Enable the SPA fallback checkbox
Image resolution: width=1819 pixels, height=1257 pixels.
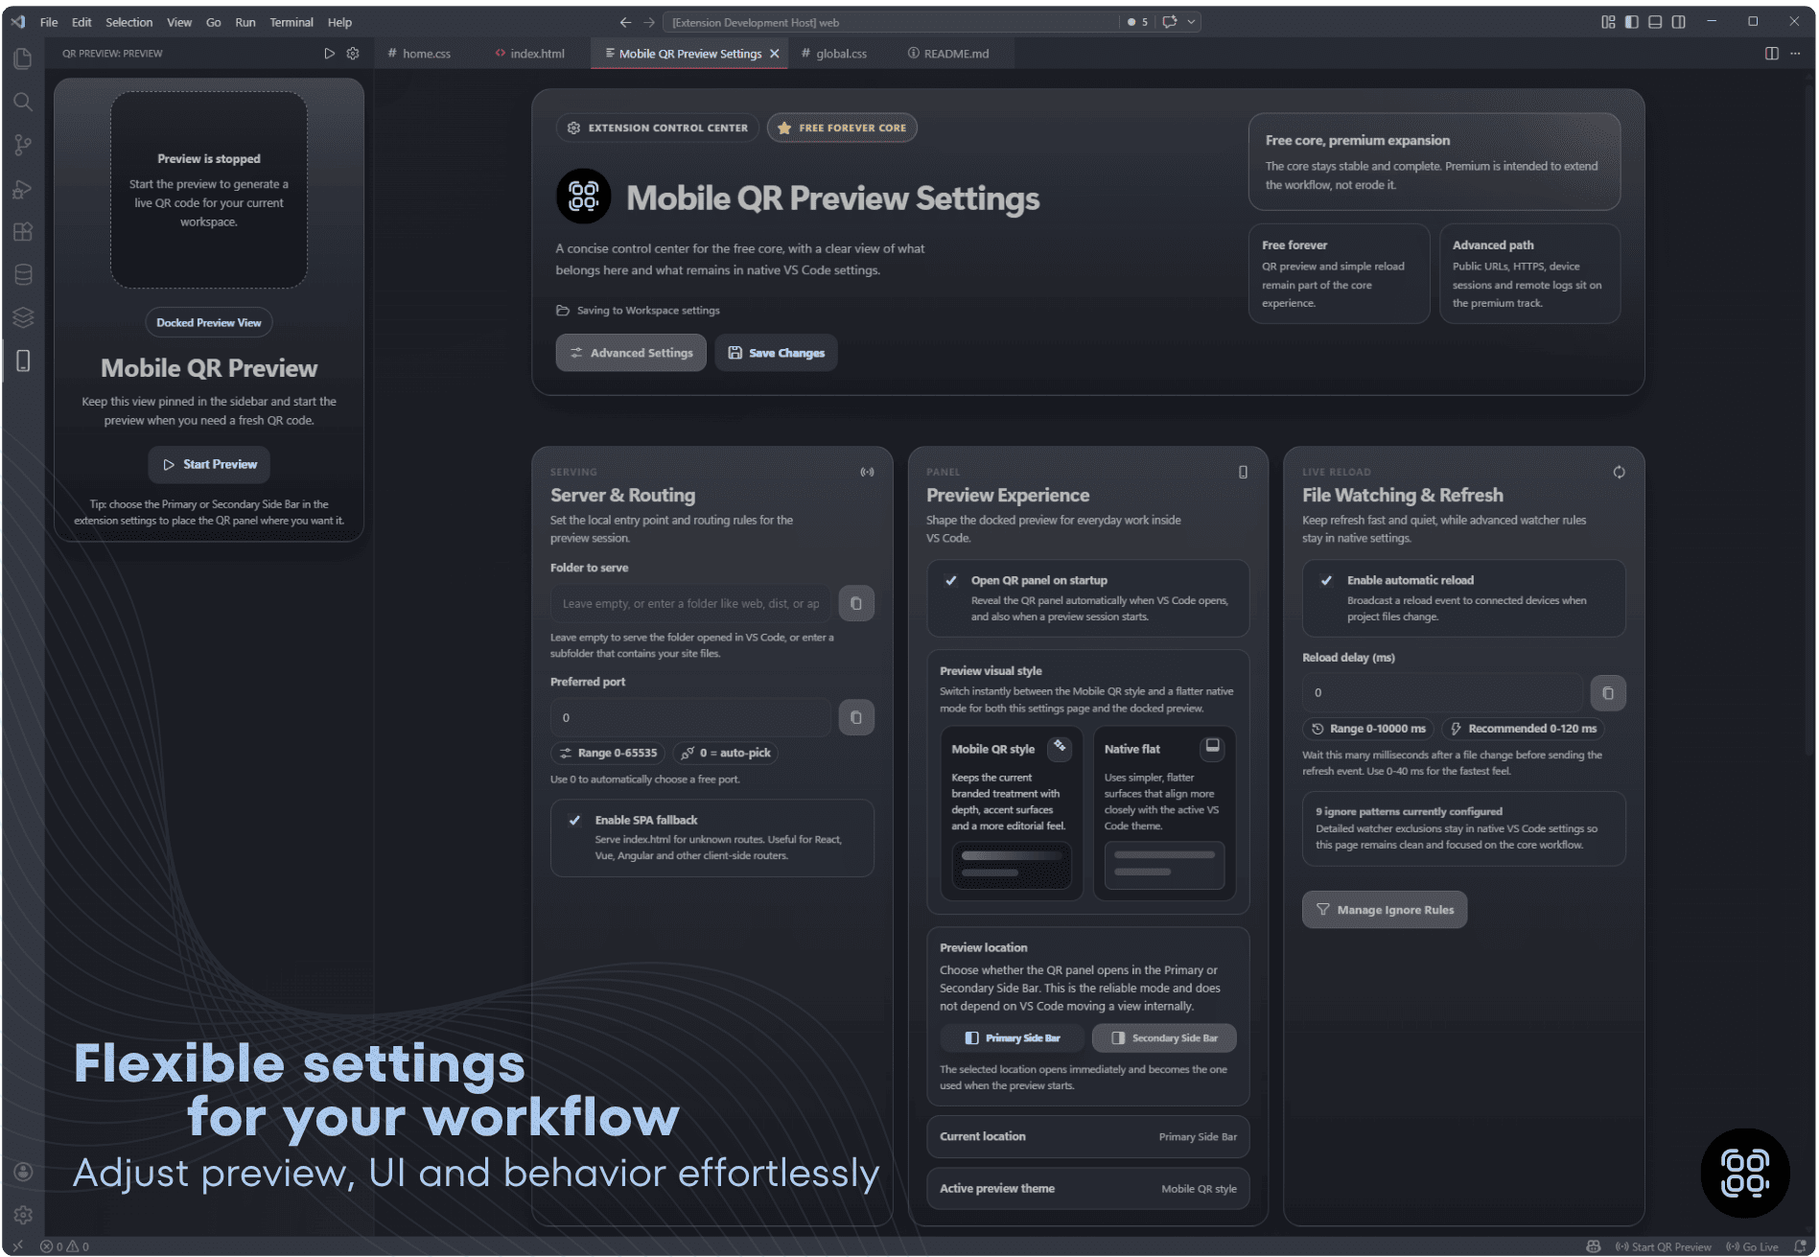pyautogui.click(x=575, y=821)
